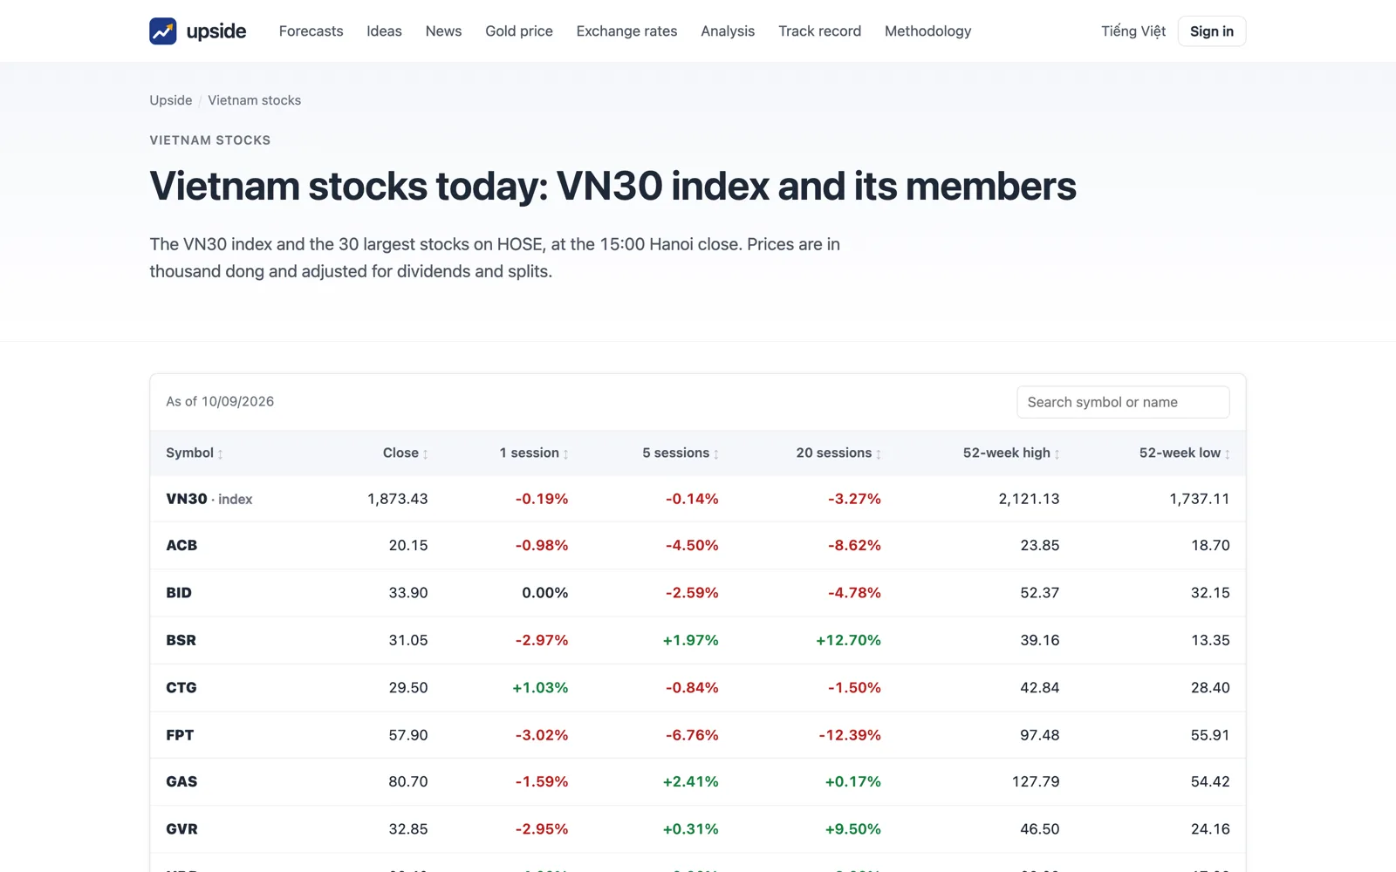1396x872 pixels.
Task: Open the Analysis section
Action: [x=728, y=31]
